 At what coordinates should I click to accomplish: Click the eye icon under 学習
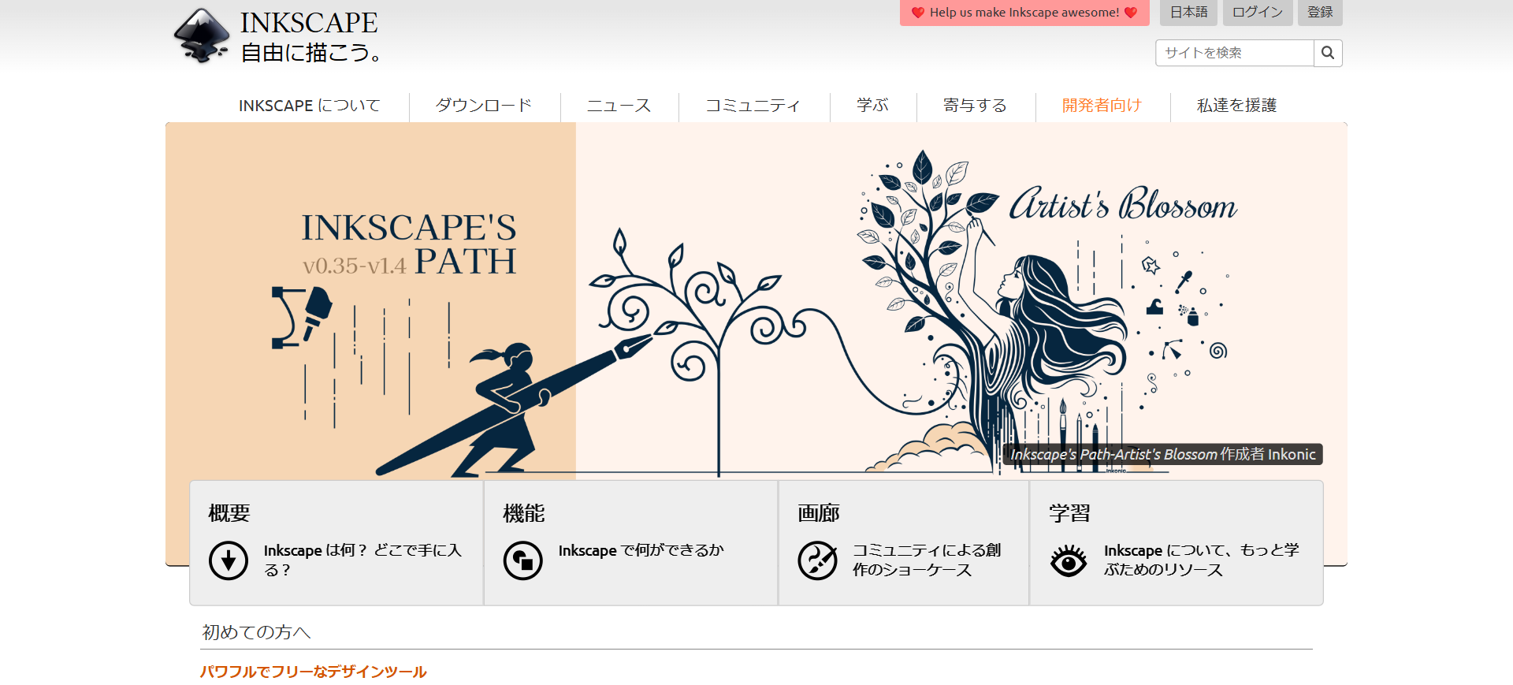pyautogui.click(x=1069, y=560)
